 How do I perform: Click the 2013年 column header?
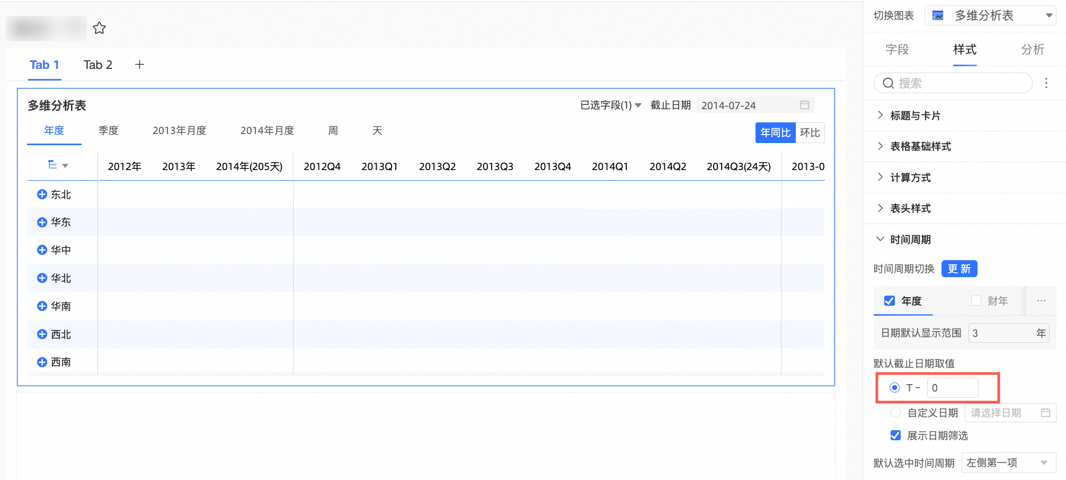tap(179, 166)
